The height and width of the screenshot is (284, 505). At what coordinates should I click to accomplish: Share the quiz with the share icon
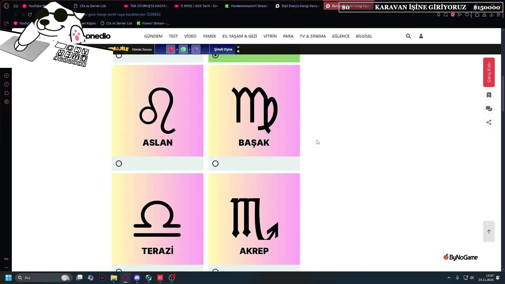[x=489, y=122]
